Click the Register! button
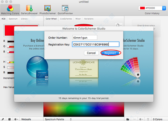 [x=110, y=53]
